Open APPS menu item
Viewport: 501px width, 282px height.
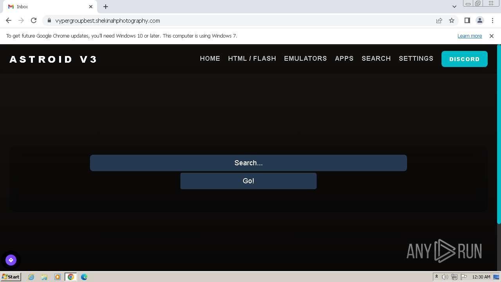(x=344, y=58)
